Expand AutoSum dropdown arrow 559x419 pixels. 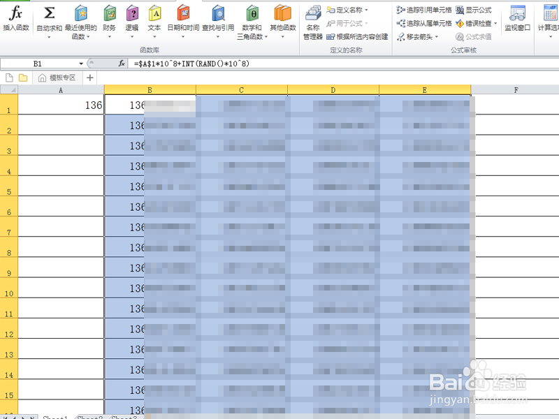pos(49,37)
